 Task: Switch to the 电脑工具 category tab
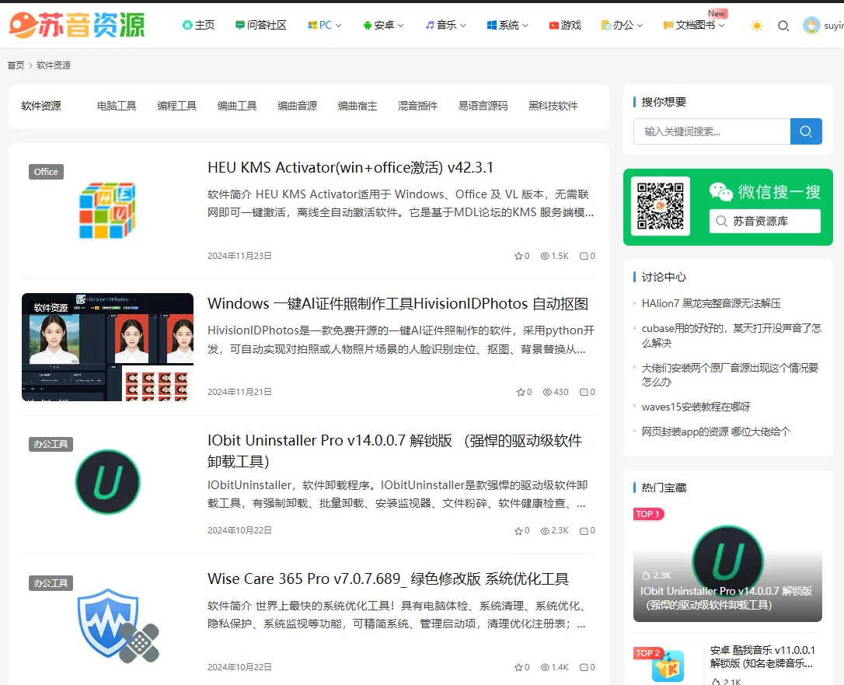point(117,106)
